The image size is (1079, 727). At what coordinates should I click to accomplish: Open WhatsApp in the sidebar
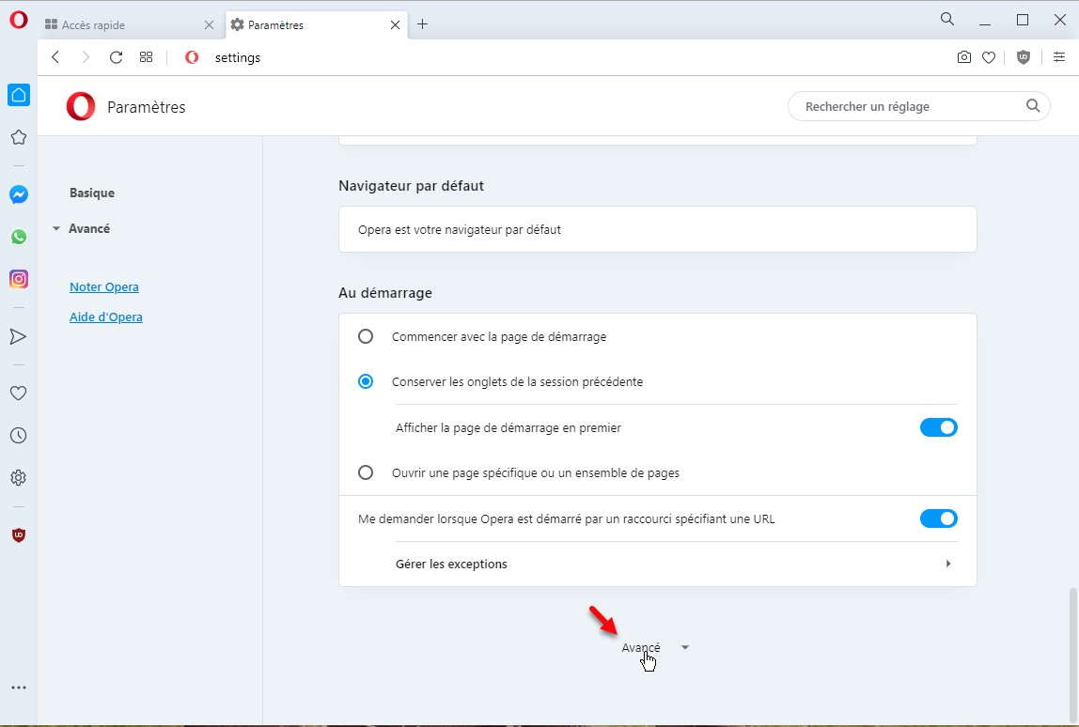[x=19, y=237]
